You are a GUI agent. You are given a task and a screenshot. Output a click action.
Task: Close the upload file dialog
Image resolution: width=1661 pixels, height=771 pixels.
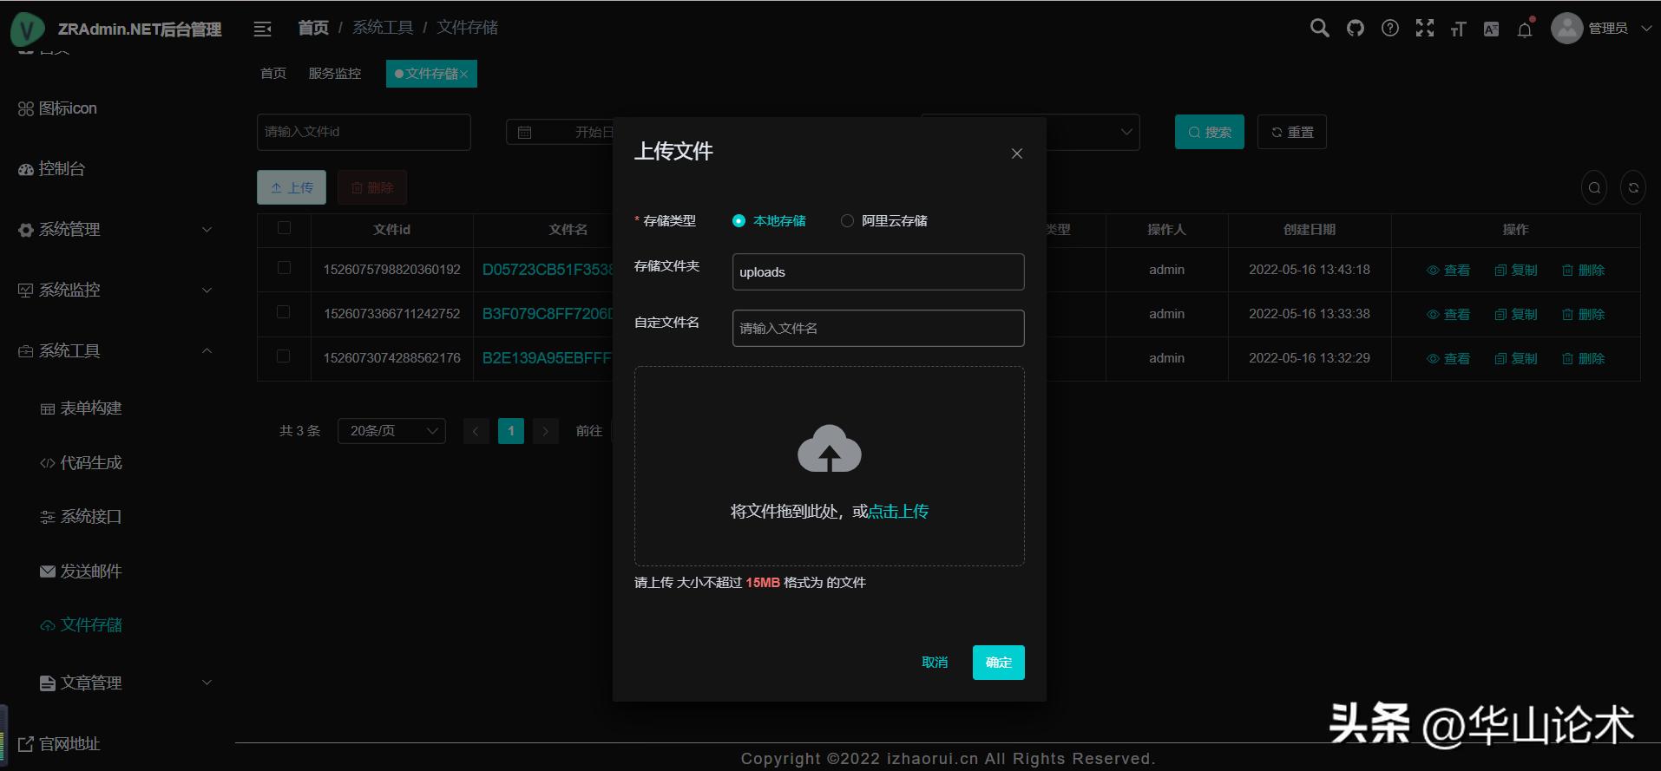pos(1017,154)
